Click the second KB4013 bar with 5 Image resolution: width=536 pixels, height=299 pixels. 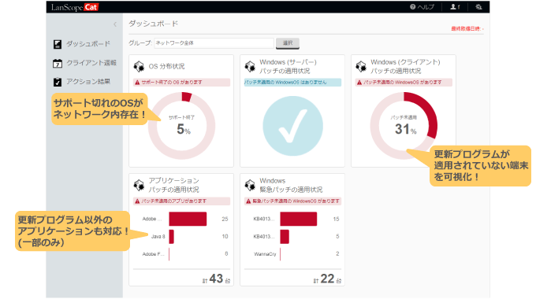point(285,237)
